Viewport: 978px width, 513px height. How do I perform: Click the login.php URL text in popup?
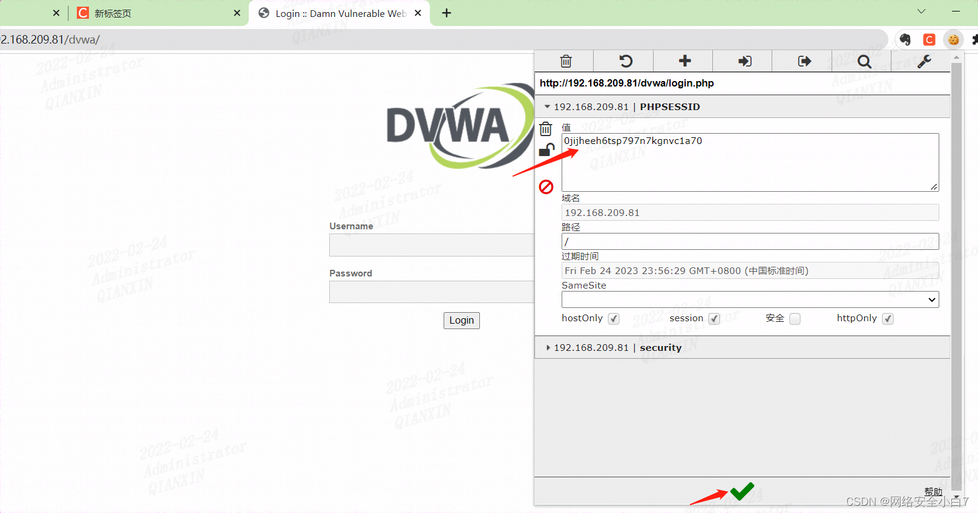(x=627, y=83)
